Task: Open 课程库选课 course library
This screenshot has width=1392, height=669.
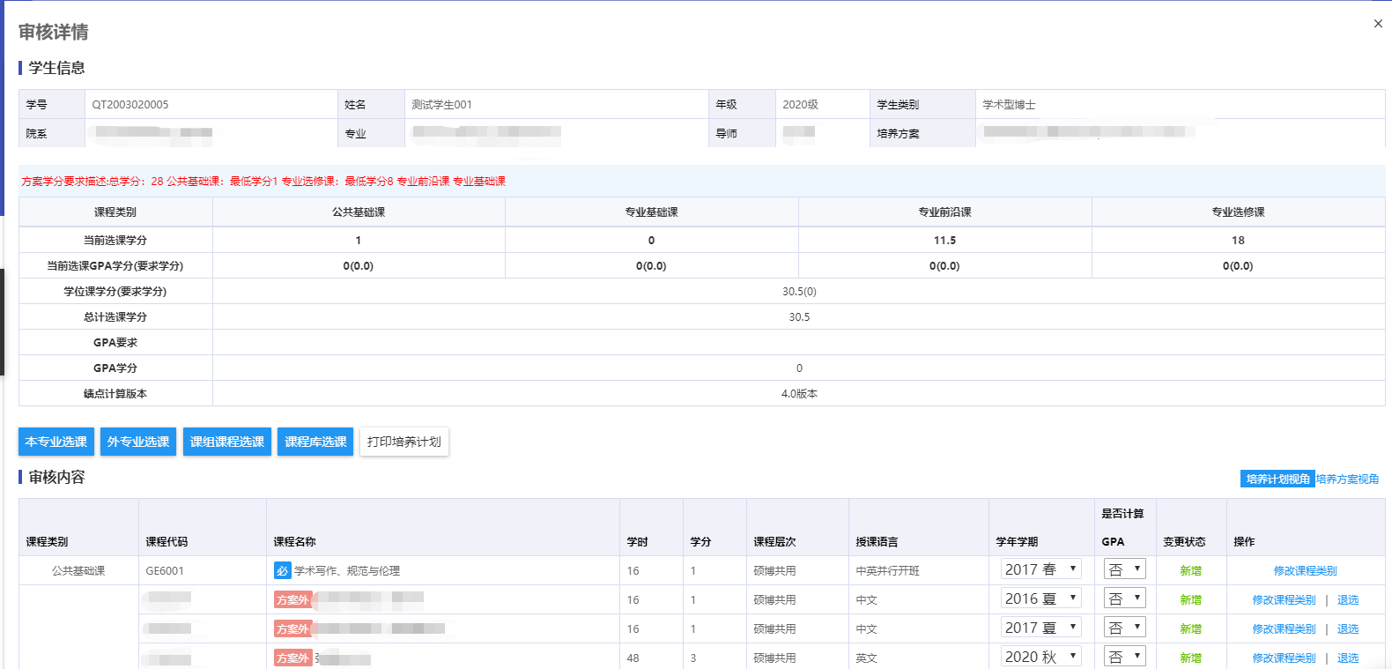Action: tap(315, 442)
